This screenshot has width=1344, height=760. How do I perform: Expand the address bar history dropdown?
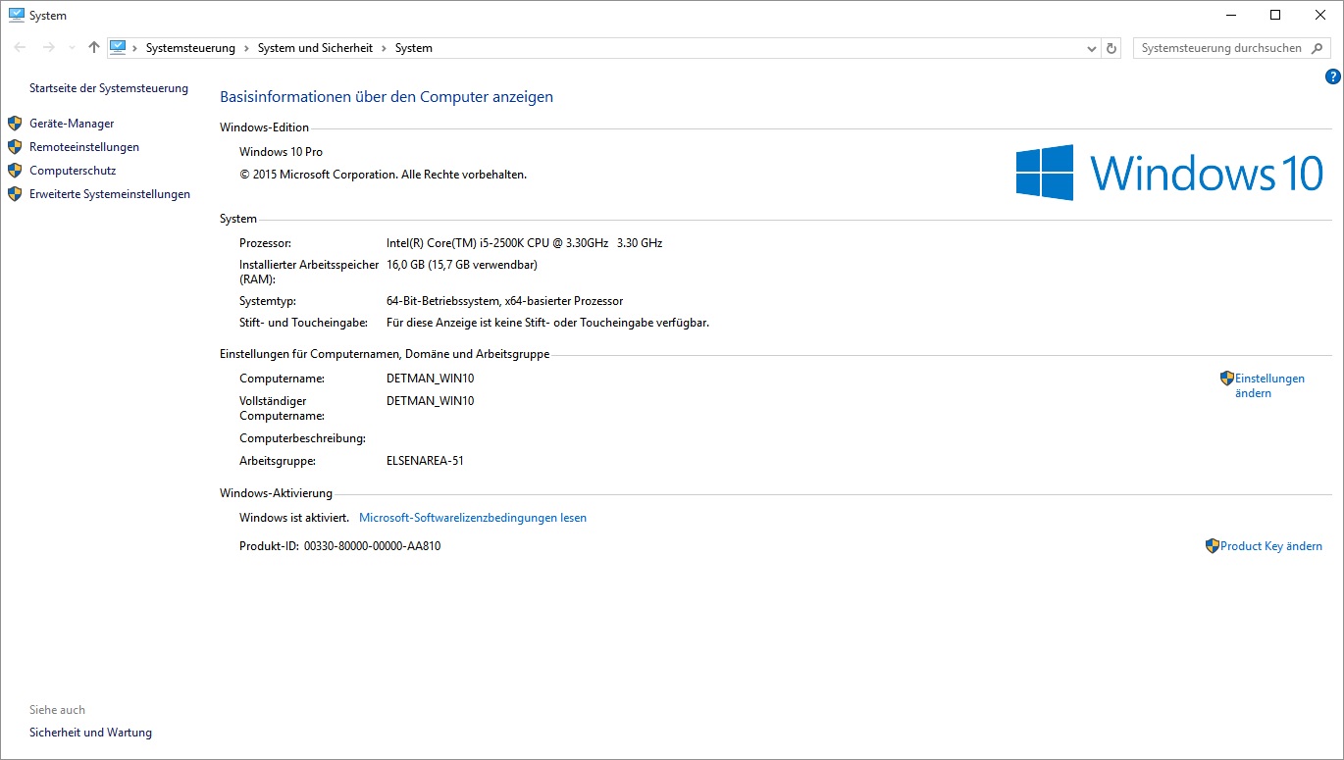pos(1092,48)
